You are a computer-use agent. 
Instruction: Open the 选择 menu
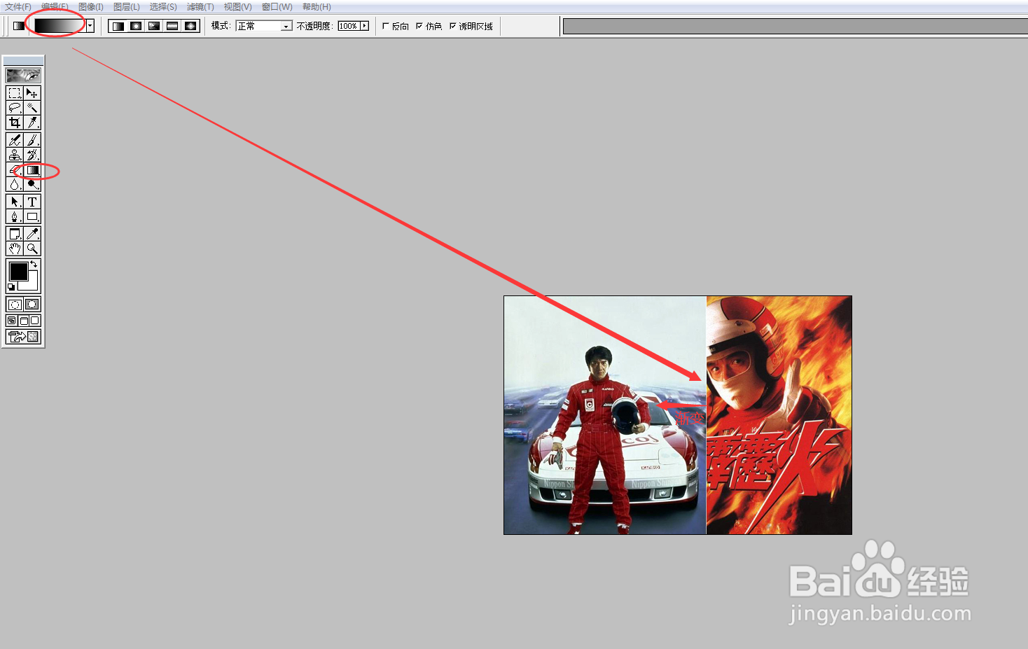coord(163,7)
